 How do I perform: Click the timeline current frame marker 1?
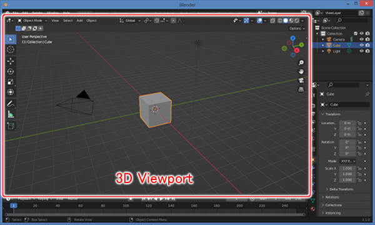14,206
